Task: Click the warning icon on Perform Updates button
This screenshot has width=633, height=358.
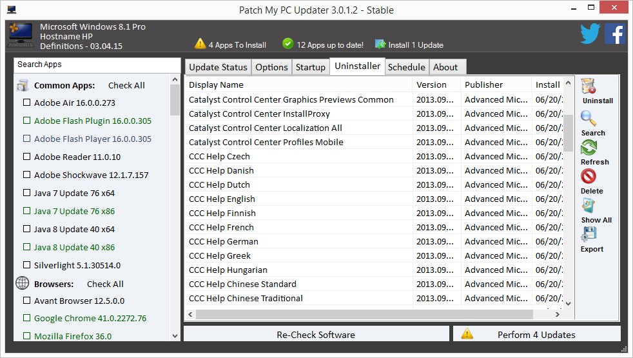Action: click(467, 333)
